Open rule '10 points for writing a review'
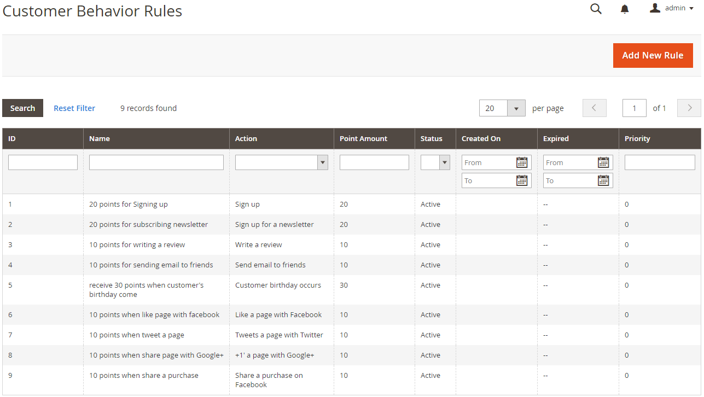The height and width of the screenshot is (397, 704). tap(137, 244)
